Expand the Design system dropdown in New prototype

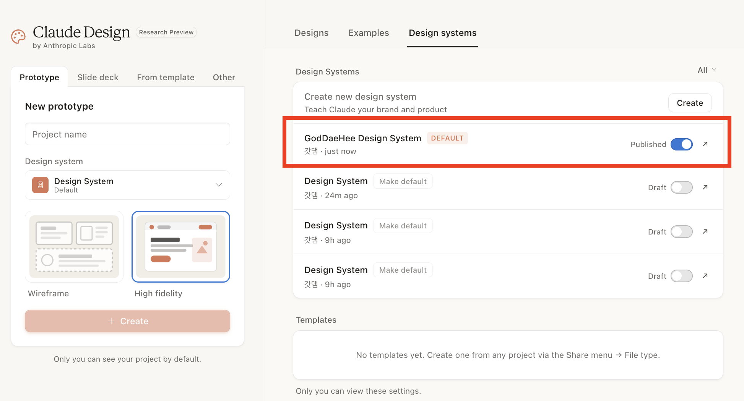[127, 185]
